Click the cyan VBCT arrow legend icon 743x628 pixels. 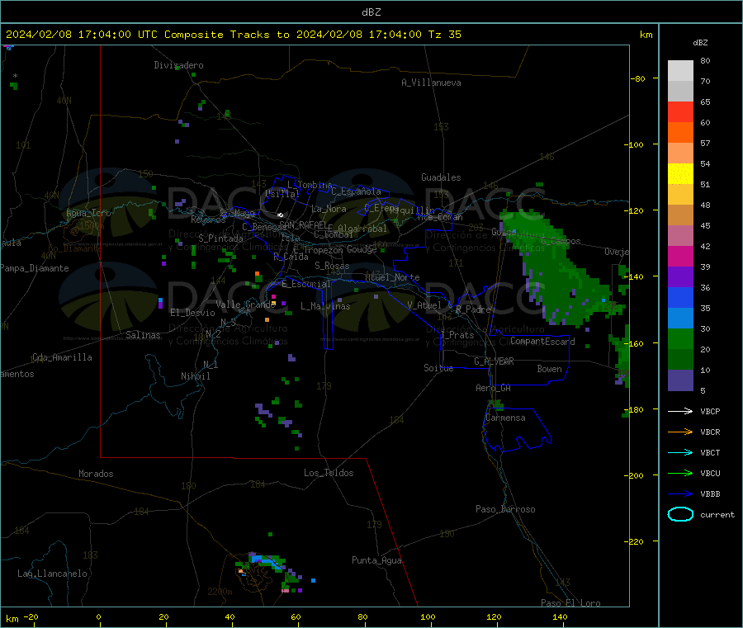[680, 453]
